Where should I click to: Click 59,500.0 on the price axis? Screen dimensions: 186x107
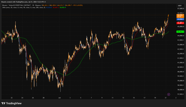click(x=181, y=76)
